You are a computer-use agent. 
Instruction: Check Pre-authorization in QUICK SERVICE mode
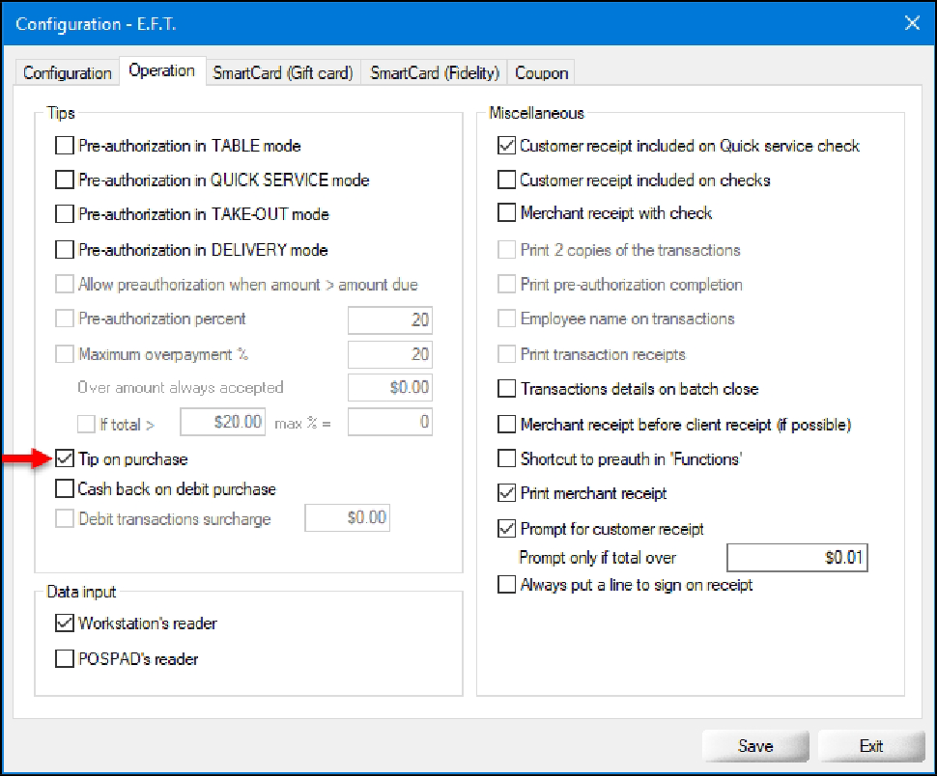pyautogui.click(x=65, y=180)
